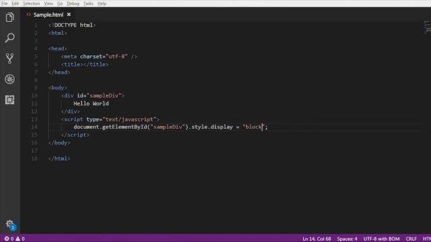Click line number 14 in the gutter
The height and width of the screenshot is (242, 431).
[34, 127]
